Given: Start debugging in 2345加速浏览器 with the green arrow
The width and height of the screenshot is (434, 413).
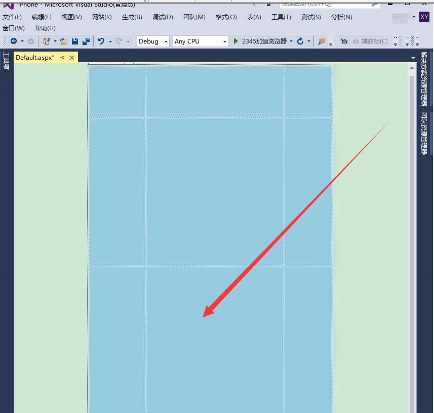Looking at the screenshot, I should coord(235,41).
